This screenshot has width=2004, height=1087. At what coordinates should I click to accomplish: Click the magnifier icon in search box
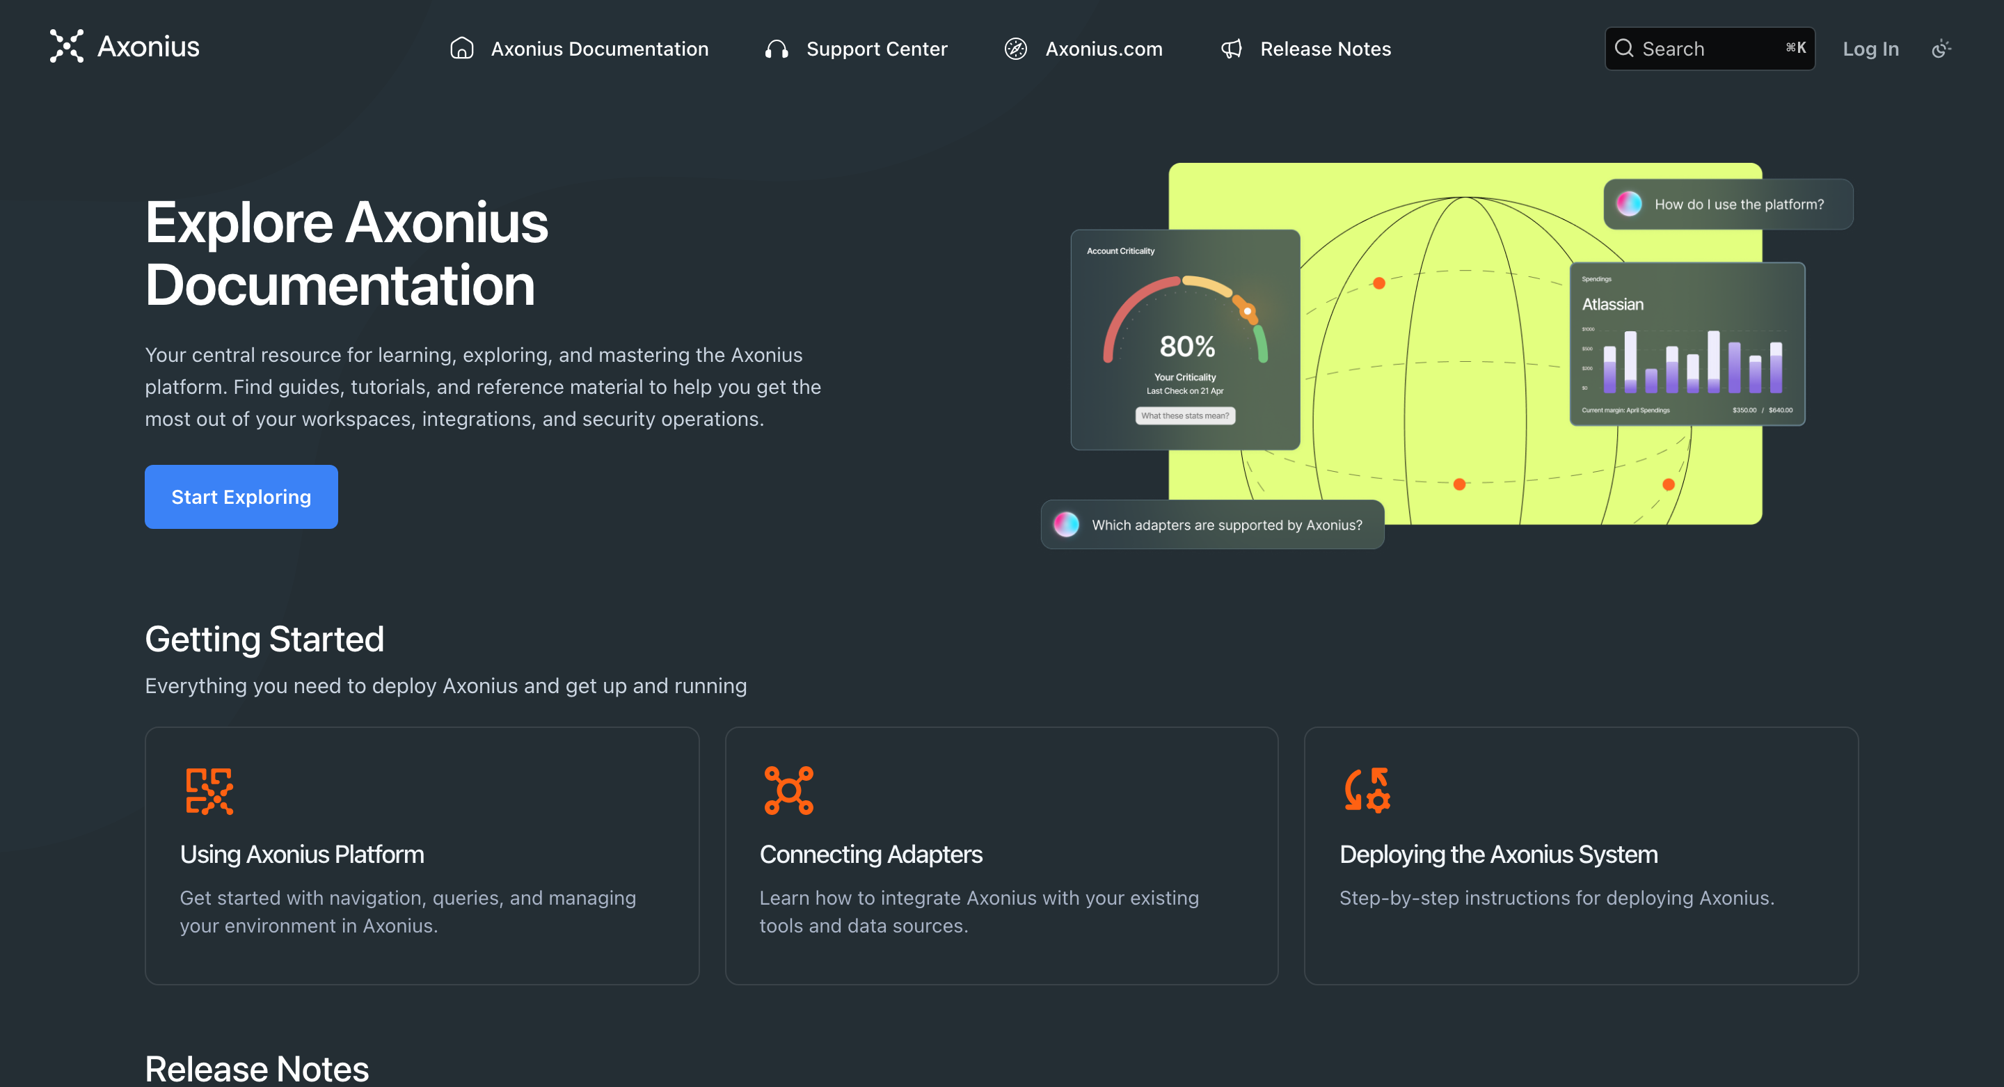point(1623,48)
